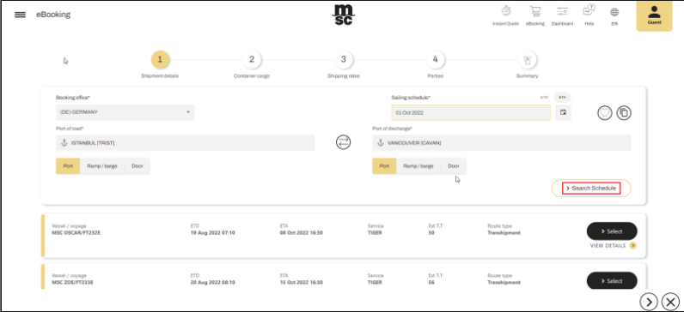
Task: Go to step 1 Shipment details
Action: [x=160, y=60]
